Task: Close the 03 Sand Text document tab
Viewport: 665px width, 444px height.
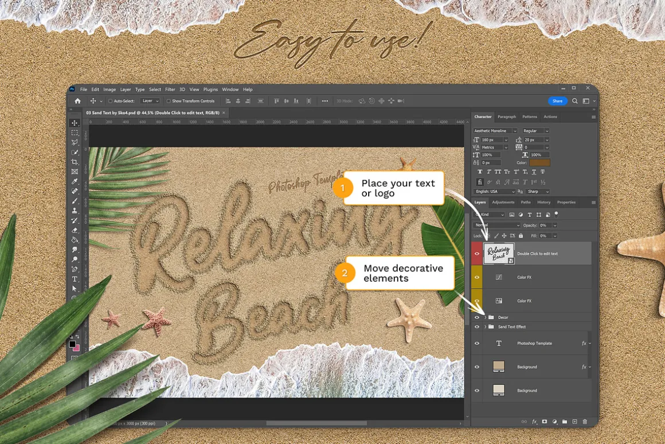Action: coord(224,113)
